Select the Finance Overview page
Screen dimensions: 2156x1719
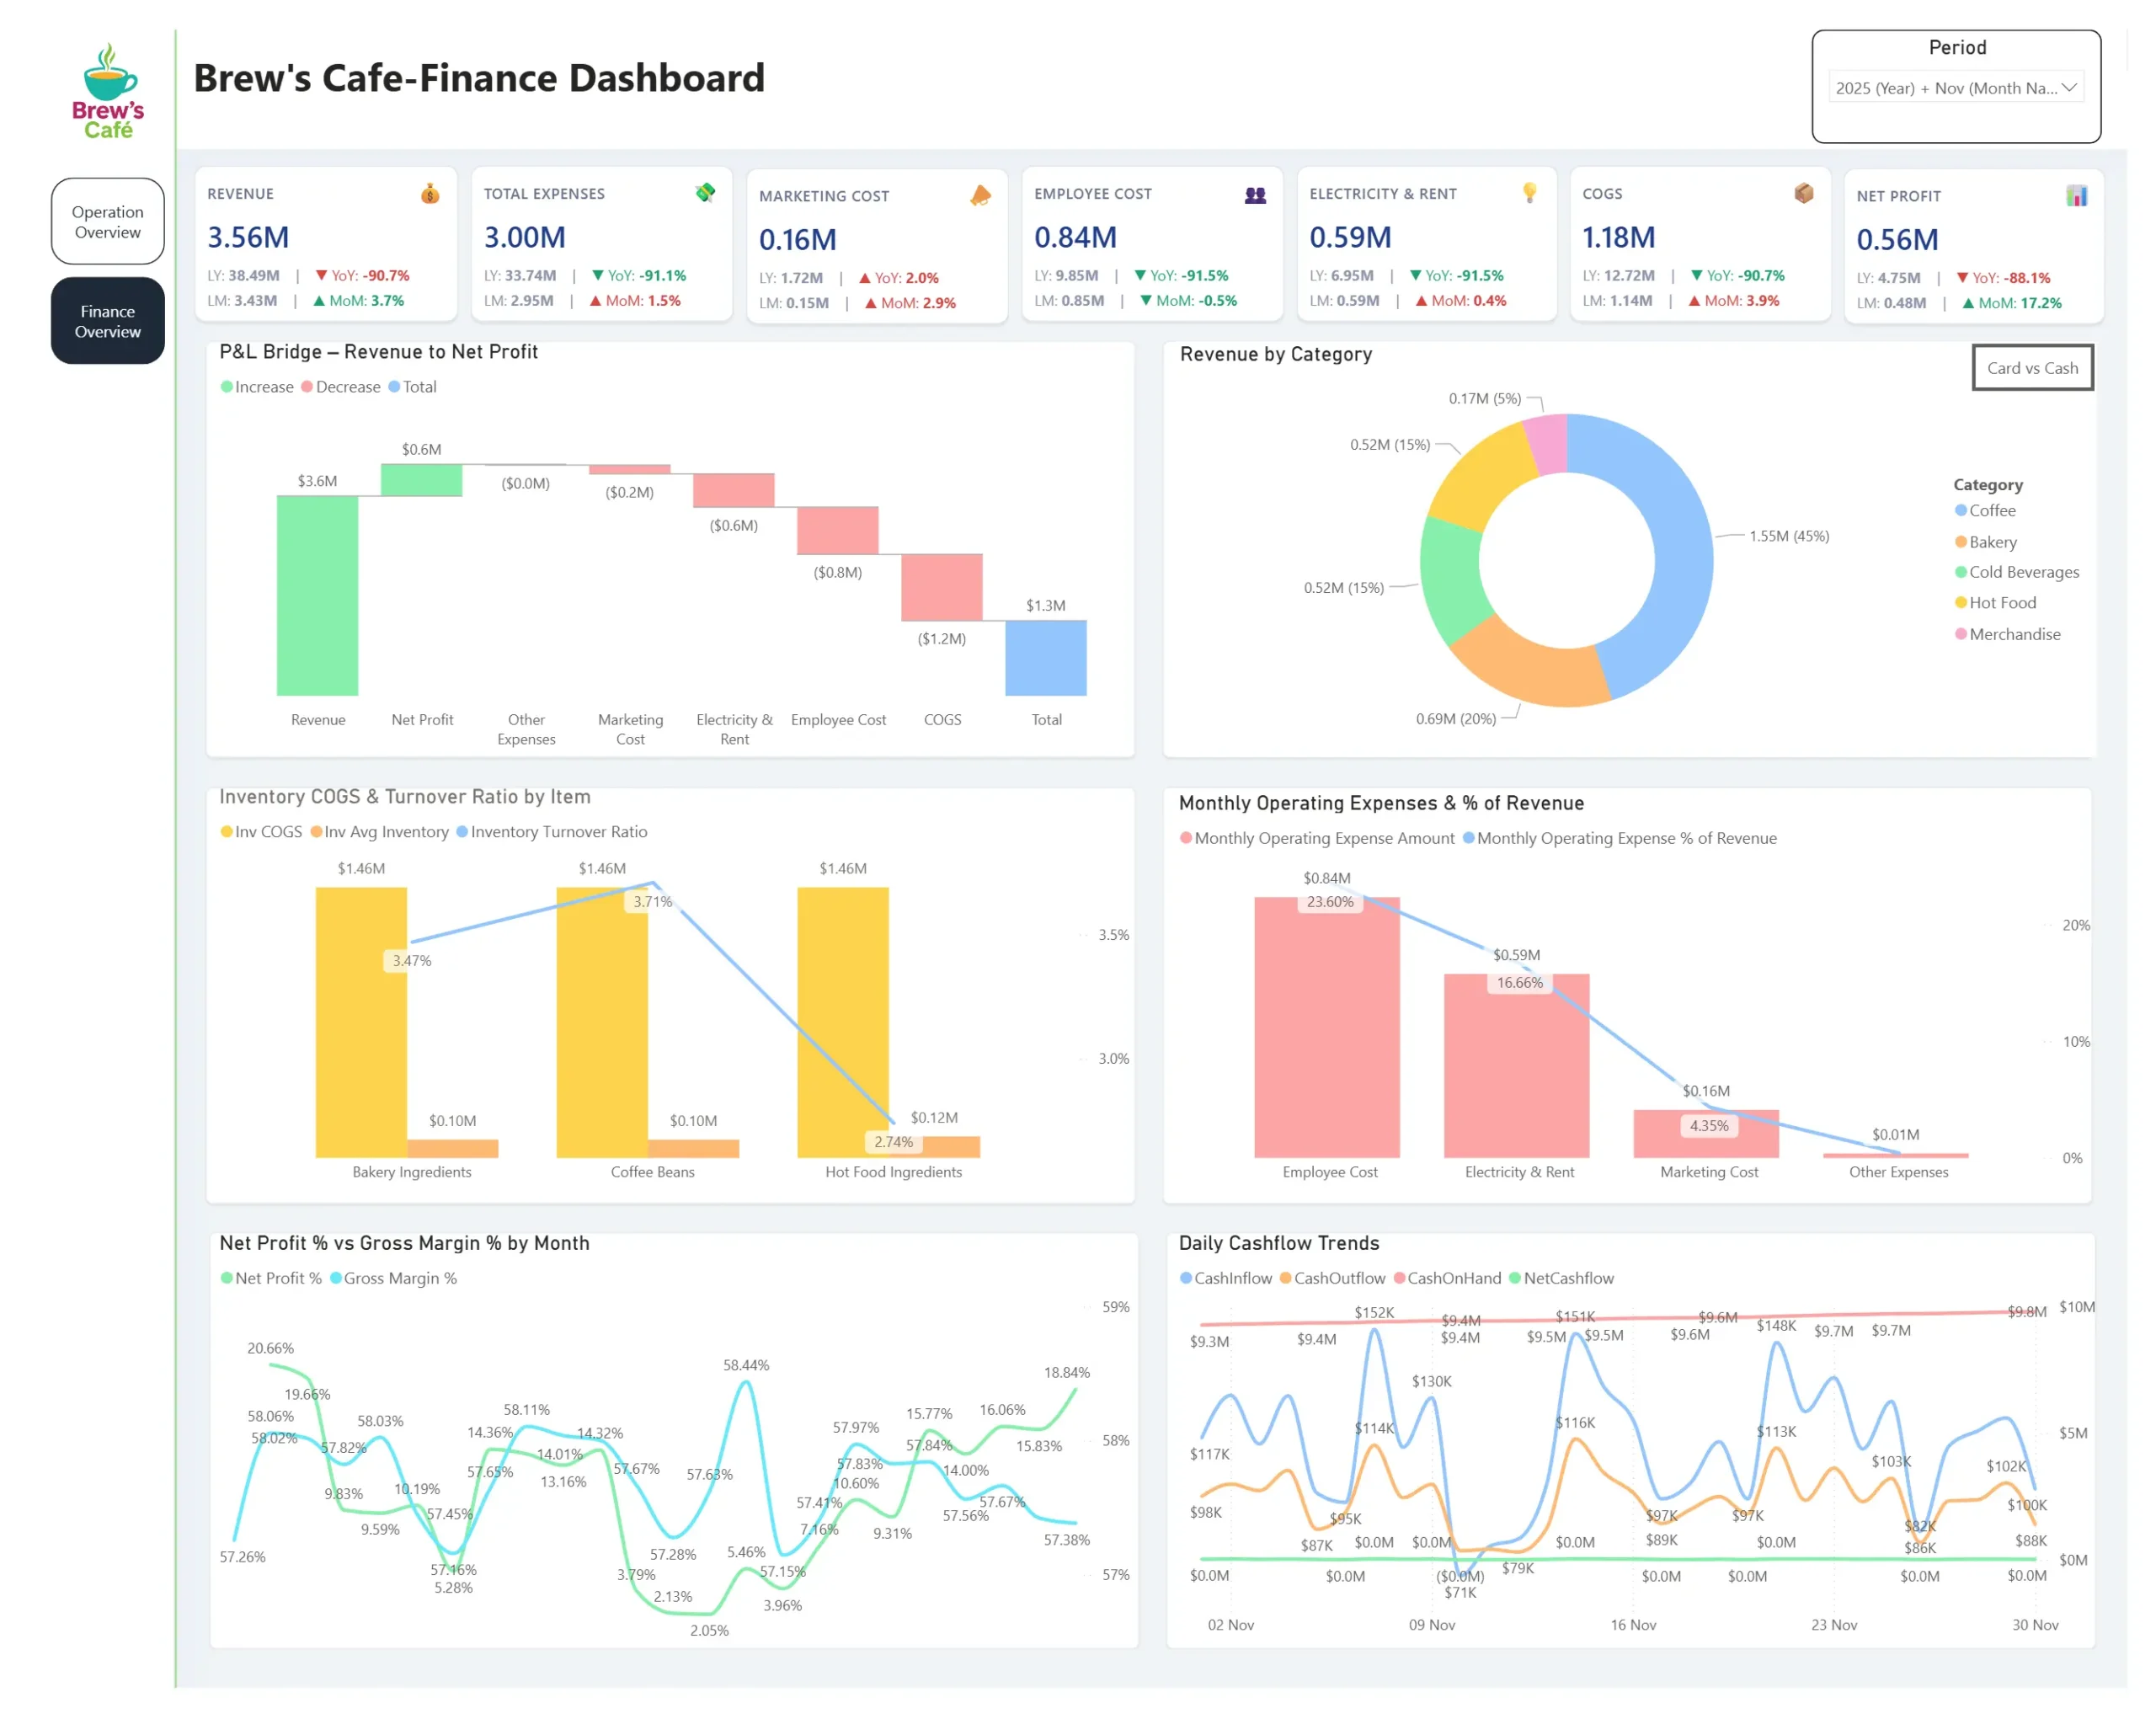107,321
